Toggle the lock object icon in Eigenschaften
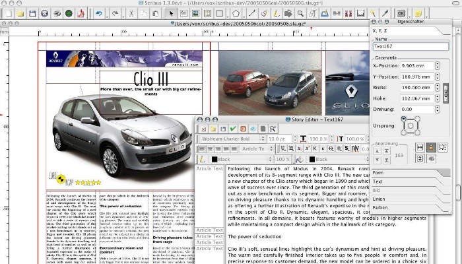 pos(432,147)
